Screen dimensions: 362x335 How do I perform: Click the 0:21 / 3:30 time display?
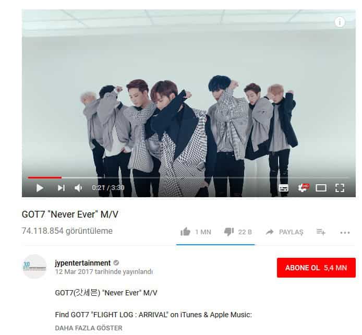(x=108, y=188)
